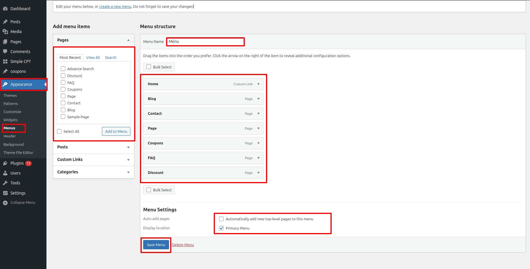This screenshot has height=269, width=530.
Task: Click the Posts pushpin icon
Action: tap(5, 22)
